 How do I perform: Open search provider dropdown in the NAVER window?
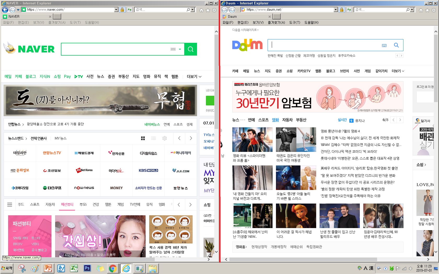[x=193, y=10]
